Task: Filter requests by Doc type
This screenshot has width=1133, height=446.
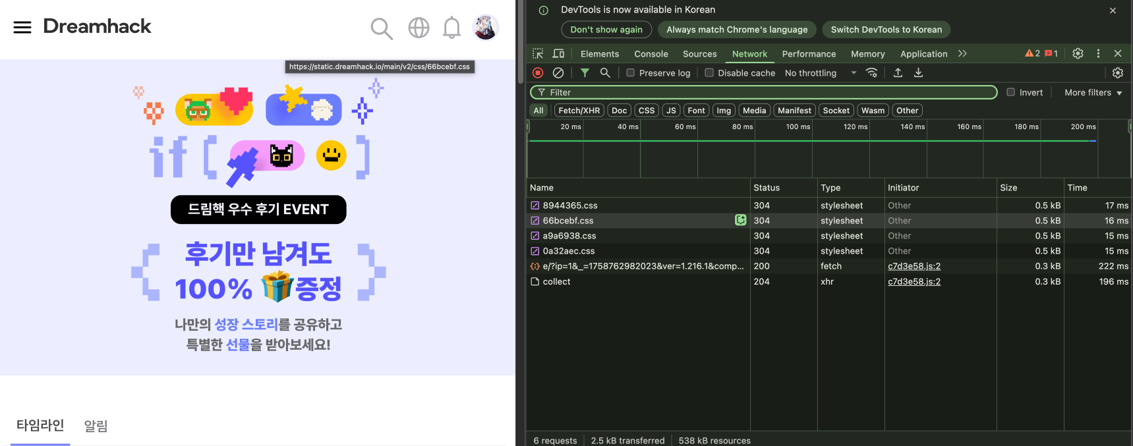Action: tap(619, 111)
